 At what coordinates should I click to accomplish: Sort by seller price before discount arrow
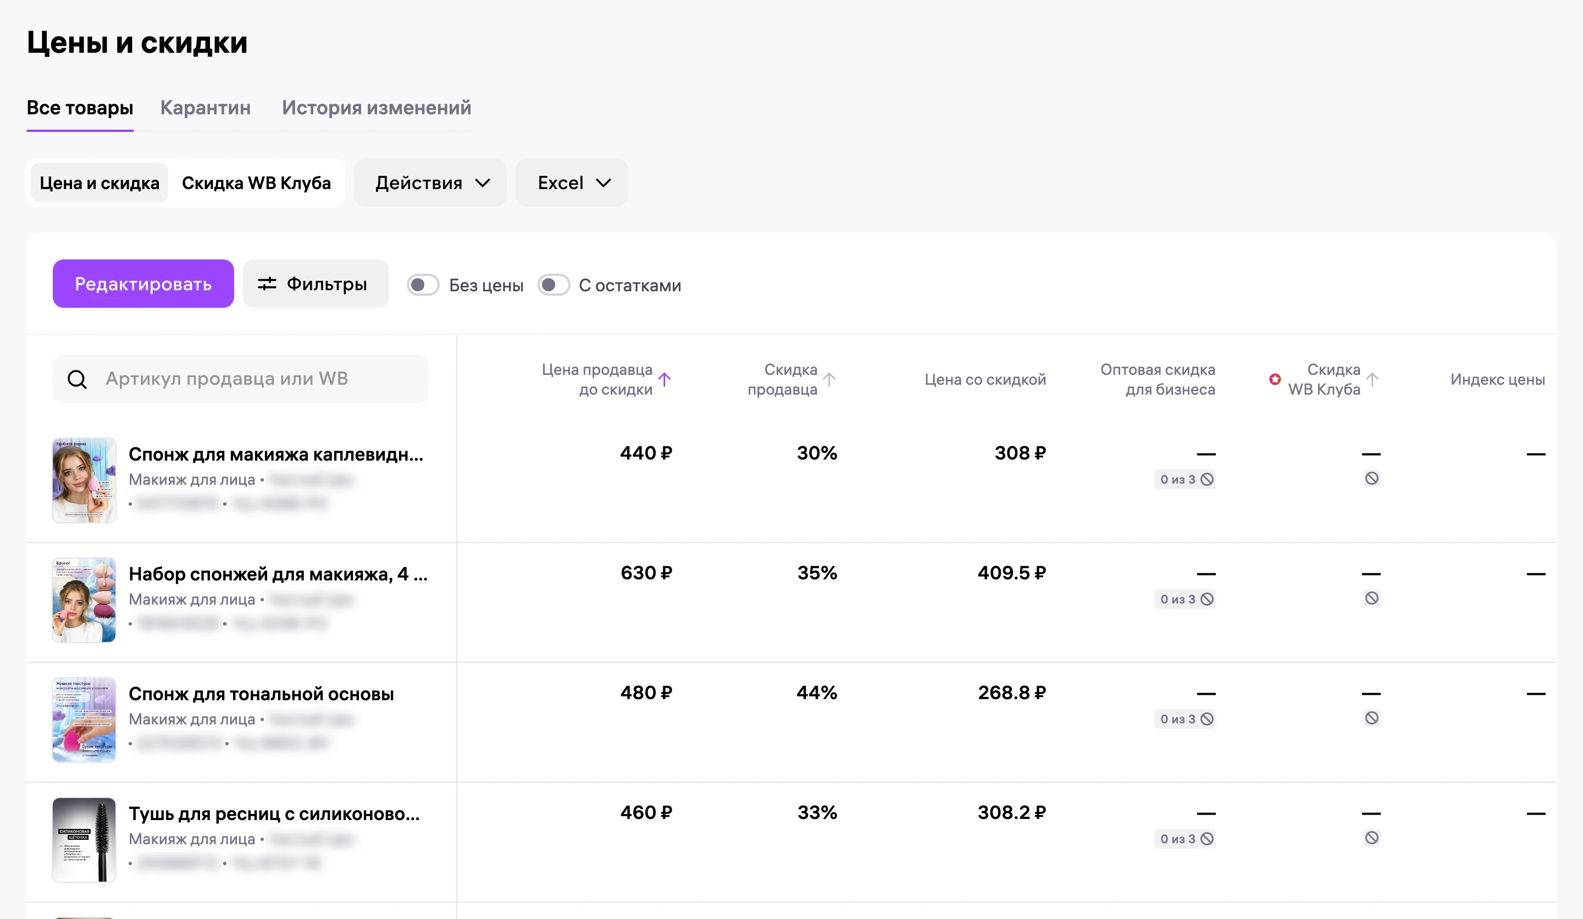point(665,379)
